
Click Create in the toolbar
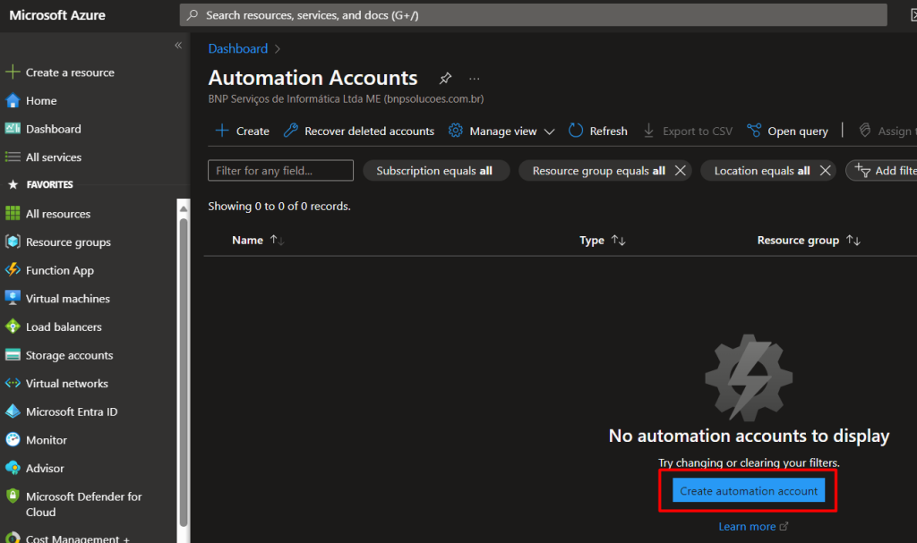pyautogui.click(x=242, y=131)
